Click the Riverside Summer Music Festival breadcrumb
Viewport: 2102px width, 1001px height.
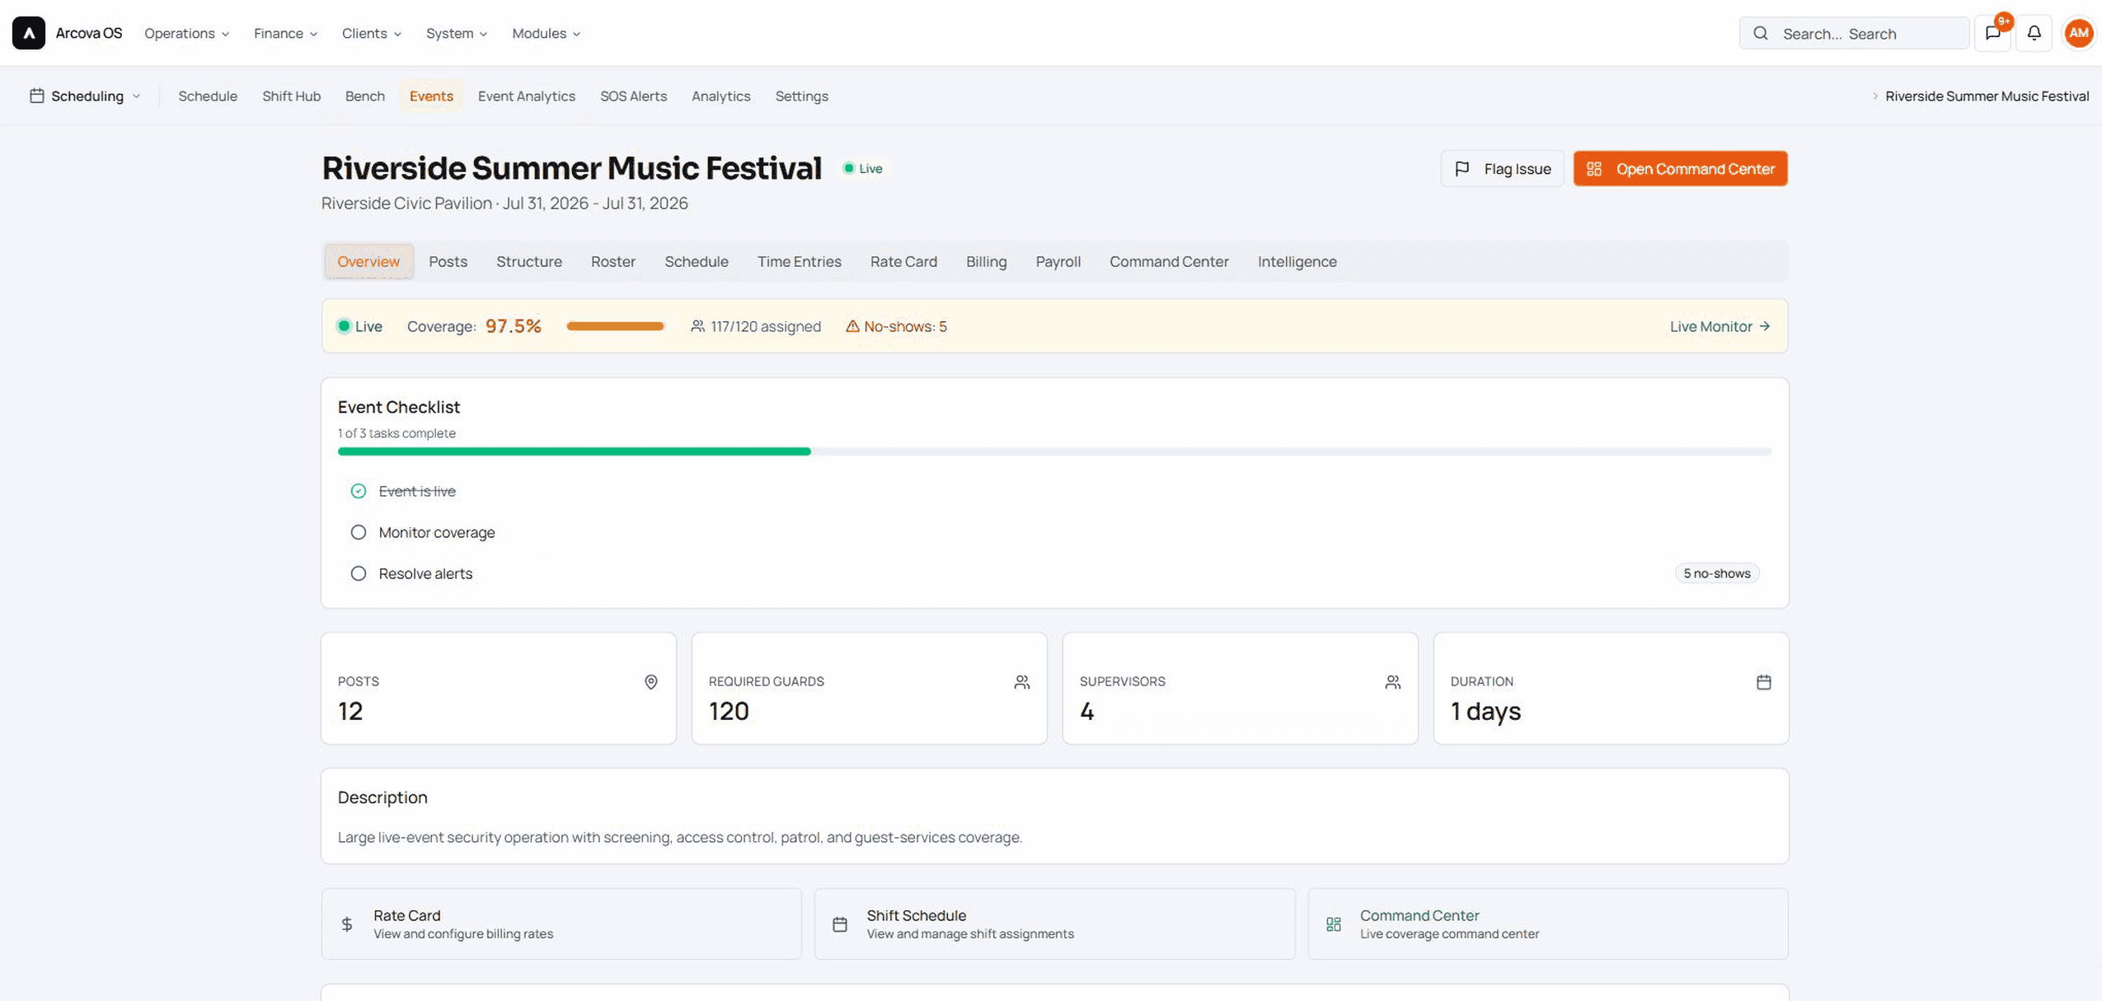click(1987, 96)
